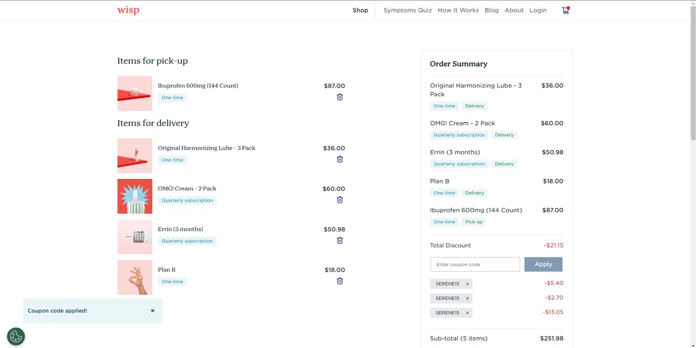Remove the SERENE15 coupon worth -$13.05
Viewport: 696px width, 348px height.
[x=467, y=313]
